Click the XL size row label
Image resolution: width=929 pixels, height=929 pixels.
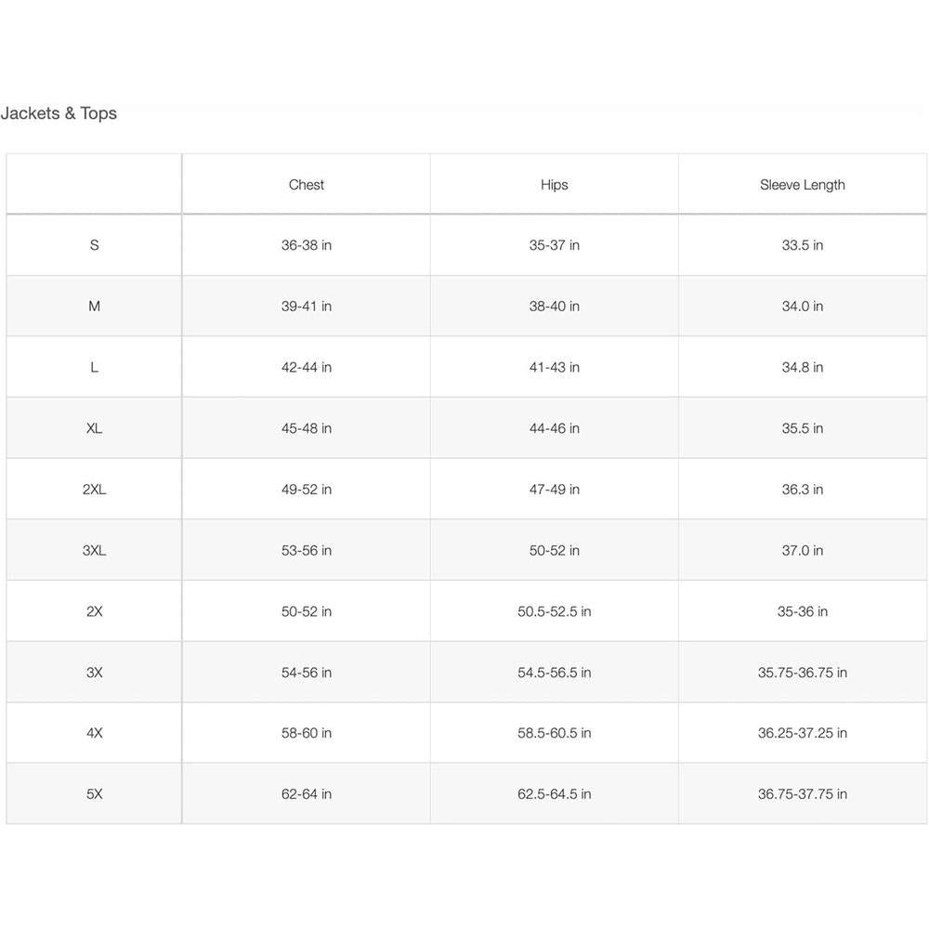[94, 428]
